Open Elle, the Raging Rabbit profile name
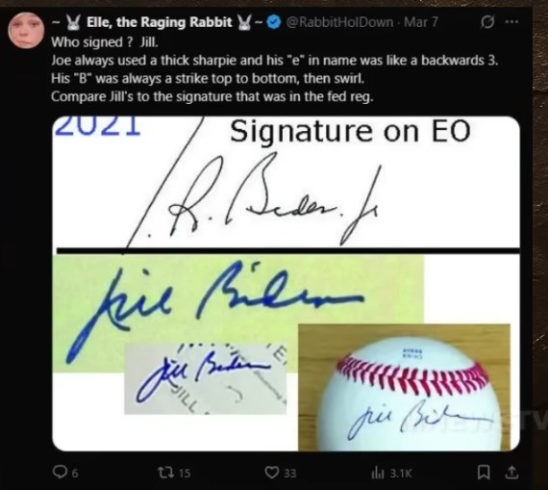548x490 pixels. click(x=159, y=22)
